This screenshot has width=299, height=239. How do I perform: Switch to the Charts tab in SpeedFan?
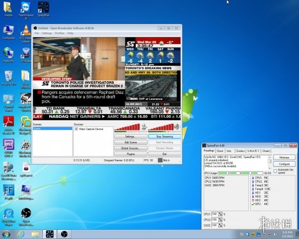point(266,151)
